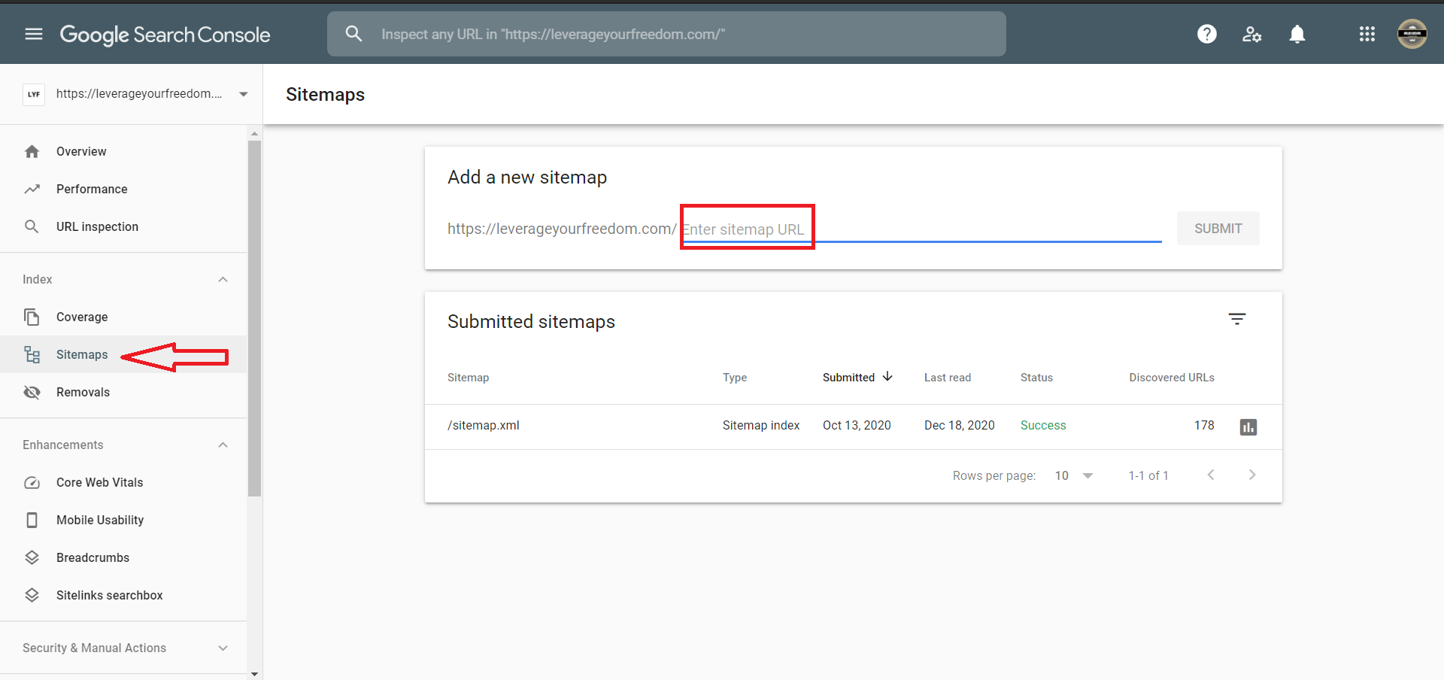The width and height of the screenshot is (1444, 680).
Task: Click the Coverage pages icon
Action: 32,317
